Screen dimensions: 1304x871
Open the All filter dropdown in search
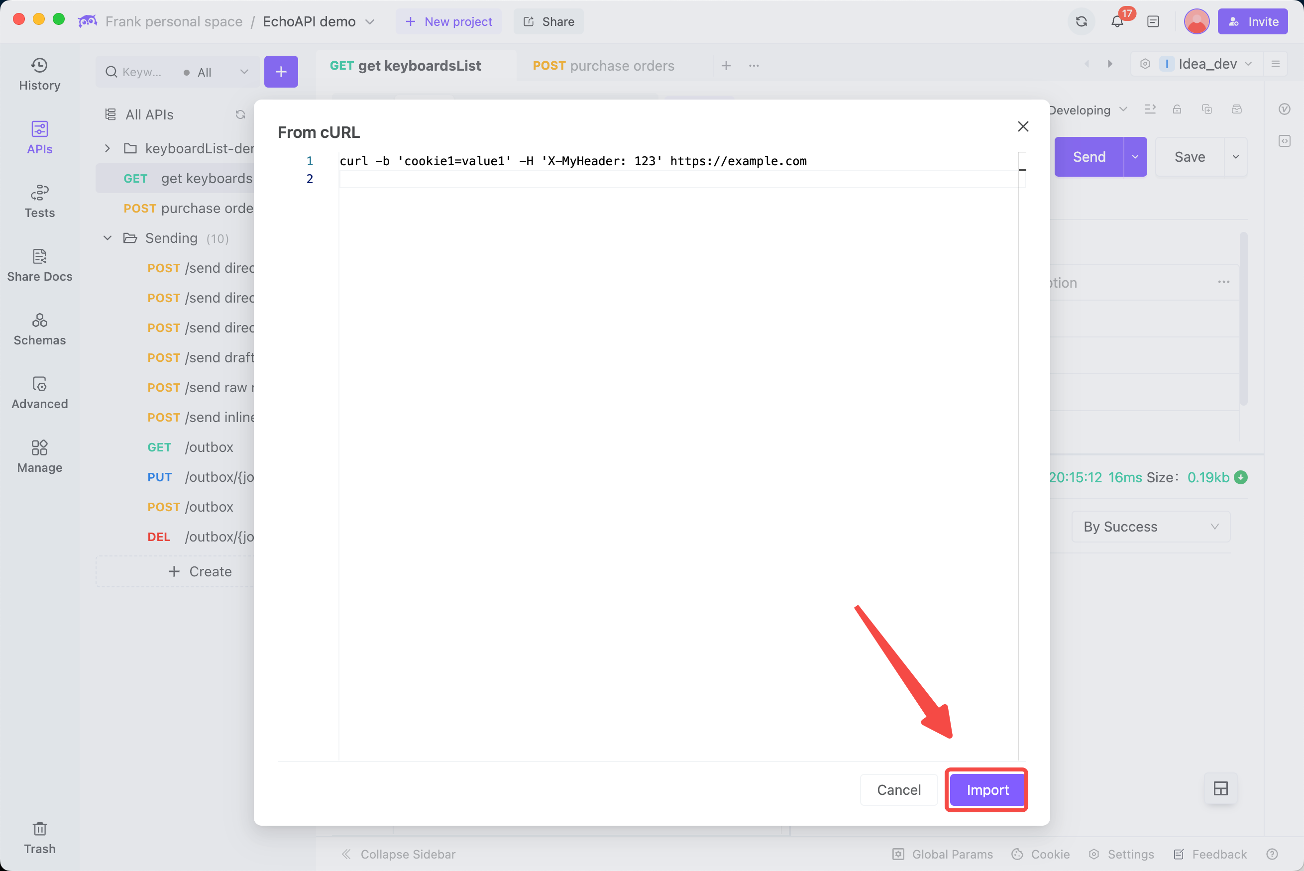click(x=216, y=72)
